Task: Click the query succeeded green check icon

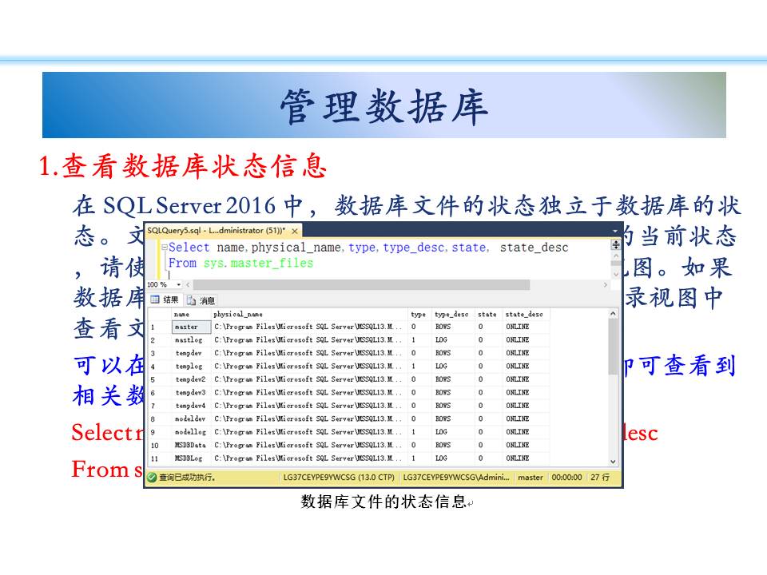Action: (x=152, y=478)
